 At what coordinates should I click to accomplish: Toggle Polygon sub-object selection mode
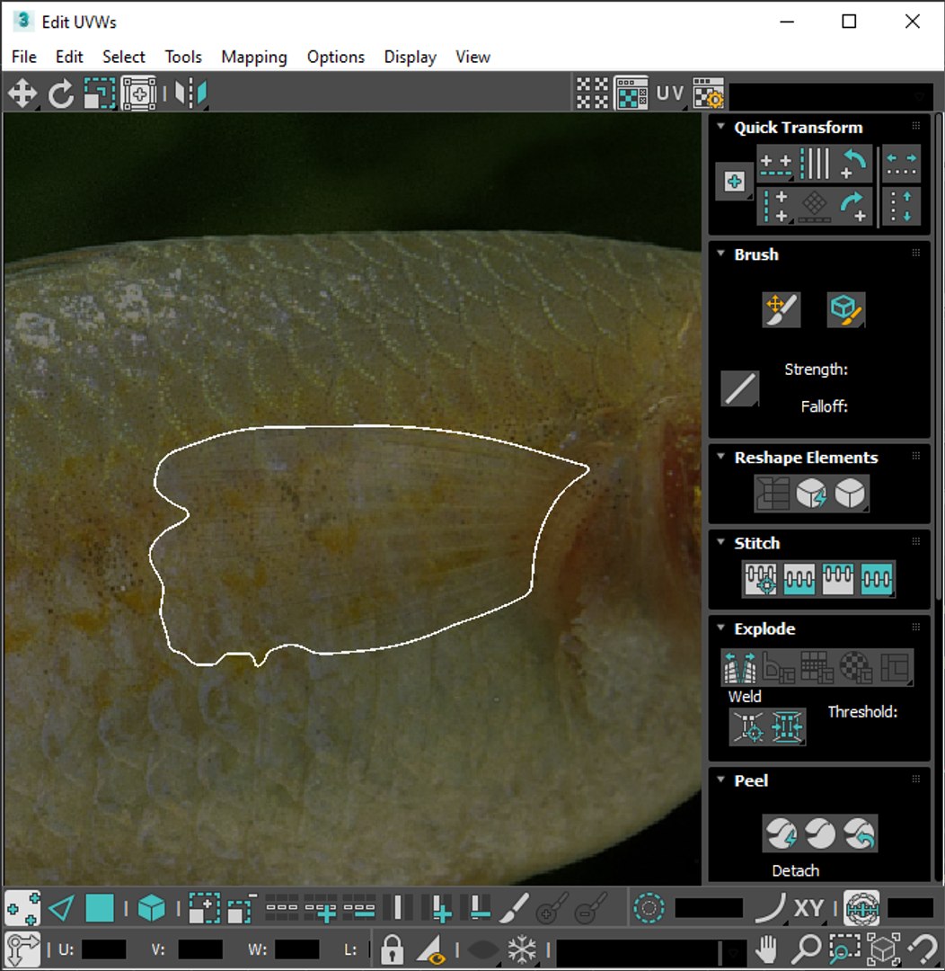100,908
